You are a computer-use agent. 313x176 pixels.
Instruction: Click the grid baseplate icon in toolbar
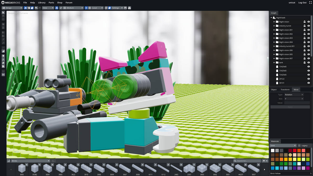pos(65,8)
